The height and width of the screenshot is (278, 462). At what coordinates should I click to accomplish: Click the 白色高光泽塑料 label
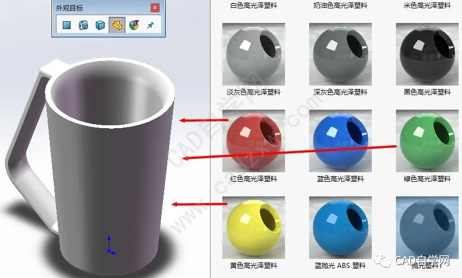coord(253,5)
